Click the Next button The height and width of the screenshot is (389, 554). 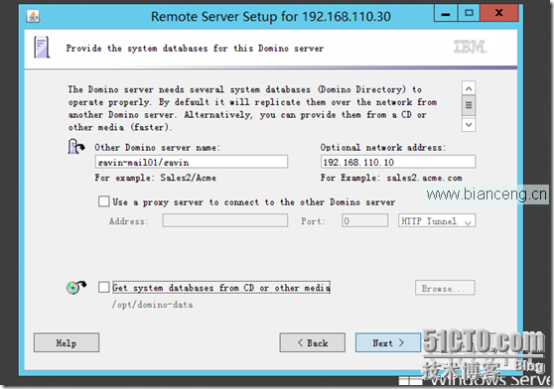pos(388,342)
